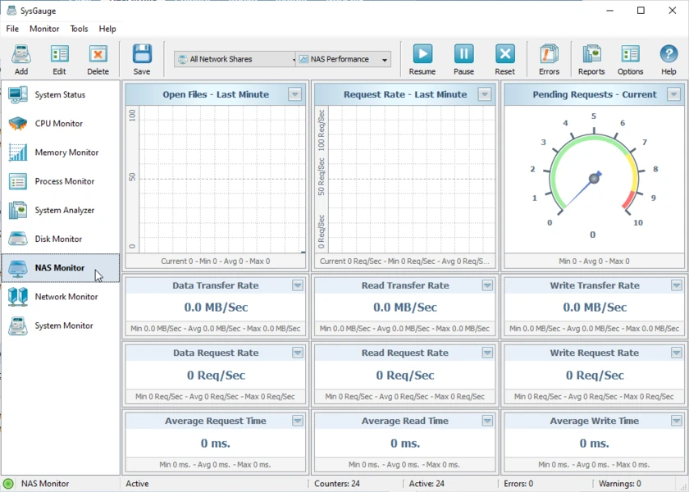This screenshot has width=689, height=492.
Task: Click the green status indicator in status bar
Action: [x=8, y=484]
